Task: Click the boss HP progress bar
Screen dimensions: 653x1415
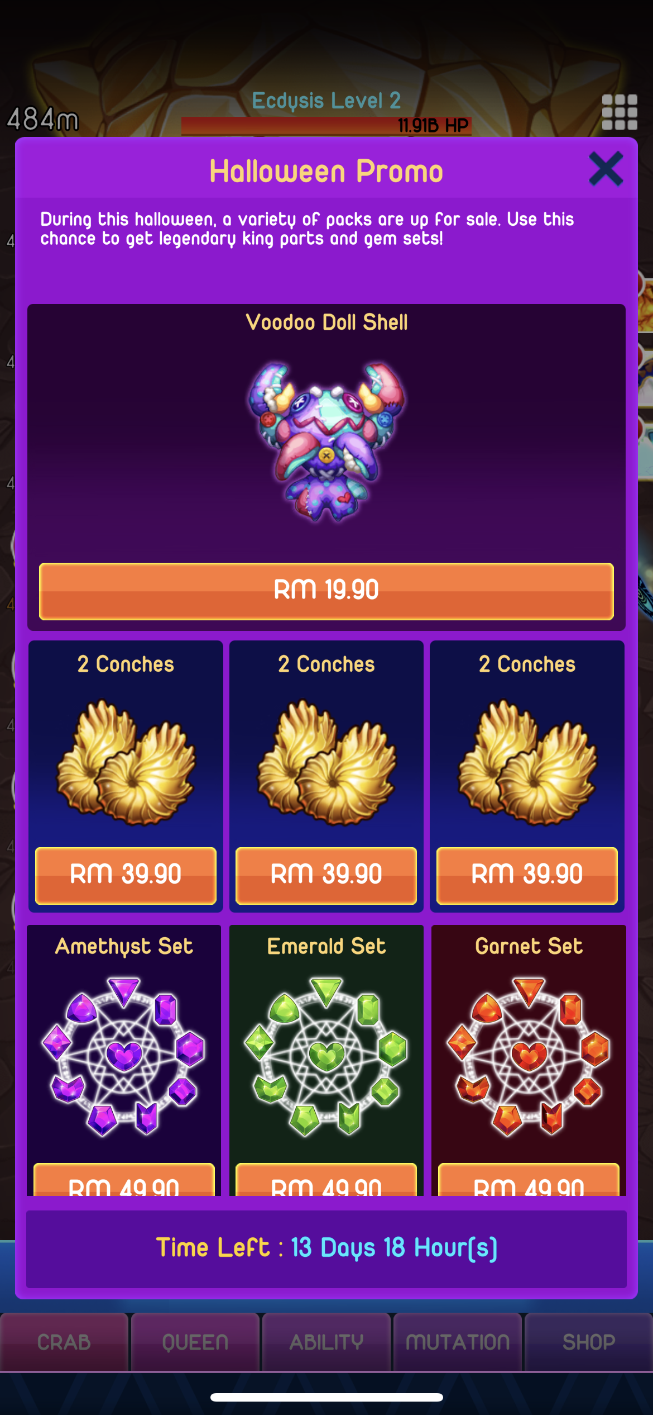Action: (326, 126)
